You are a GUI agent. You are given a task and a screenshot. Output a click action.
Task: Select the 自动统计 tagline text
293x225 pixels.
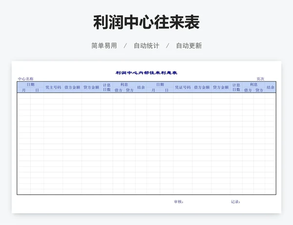coord(146,45)
